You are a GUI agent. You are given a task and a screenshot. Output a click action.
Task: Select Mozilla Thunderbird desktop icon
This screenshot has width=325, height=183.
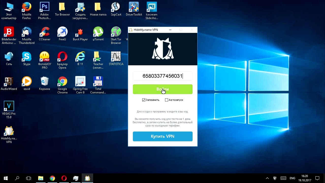point(27,36)
